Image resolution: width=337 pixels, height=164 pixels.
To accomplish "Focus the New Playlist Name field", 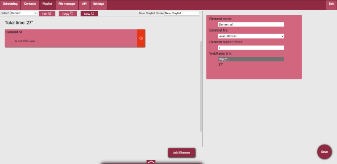I will point(182,13).
